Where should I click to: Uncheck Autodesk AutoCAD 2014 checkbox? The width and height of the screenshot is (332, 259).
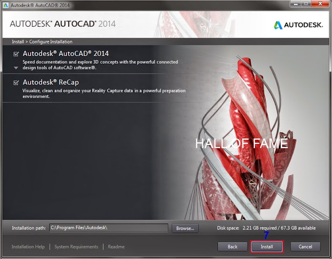point(16,54)
